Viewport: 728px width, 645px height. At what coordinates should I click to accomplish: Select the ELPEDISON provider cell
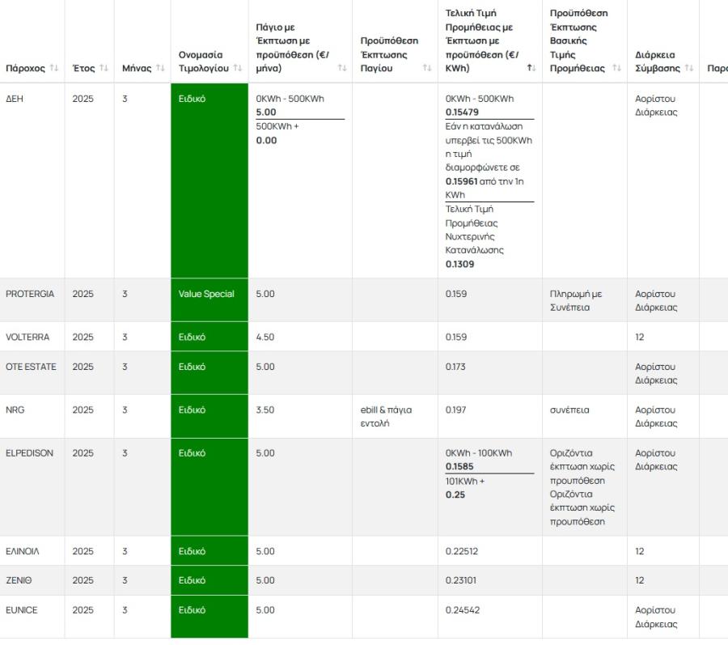tap(32, 486)
